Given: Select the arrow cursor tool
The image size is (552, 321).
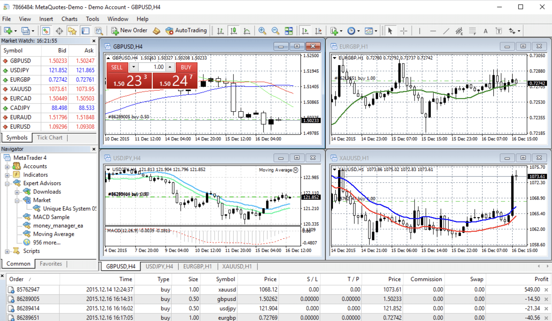Looking at the screenshot, I should tap(390, 31).
